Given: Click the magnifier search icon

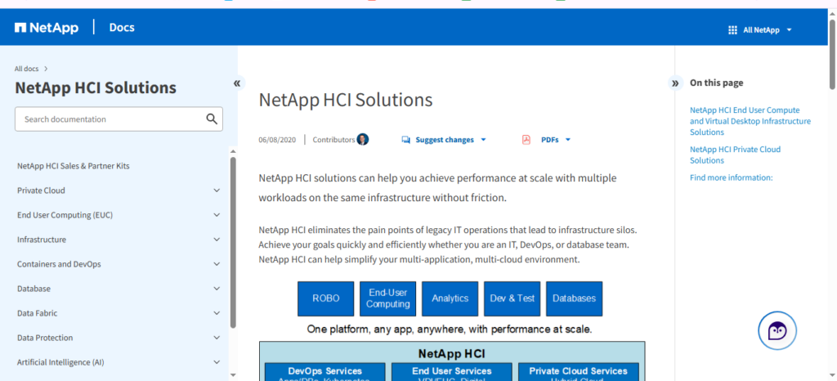Looking at the screenshot, I should point(212,119).
